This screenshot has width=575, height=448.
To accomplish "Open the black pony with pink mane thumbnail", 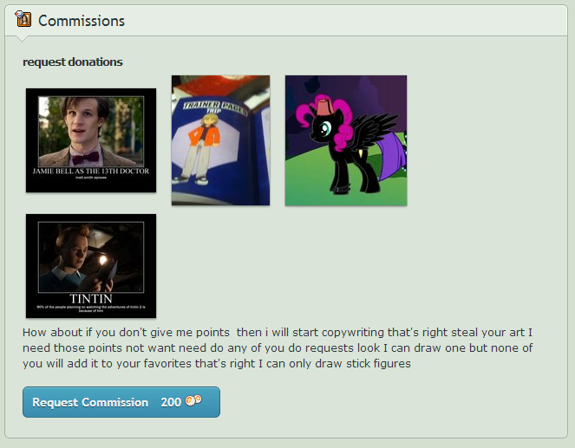I will click(346, 140).
